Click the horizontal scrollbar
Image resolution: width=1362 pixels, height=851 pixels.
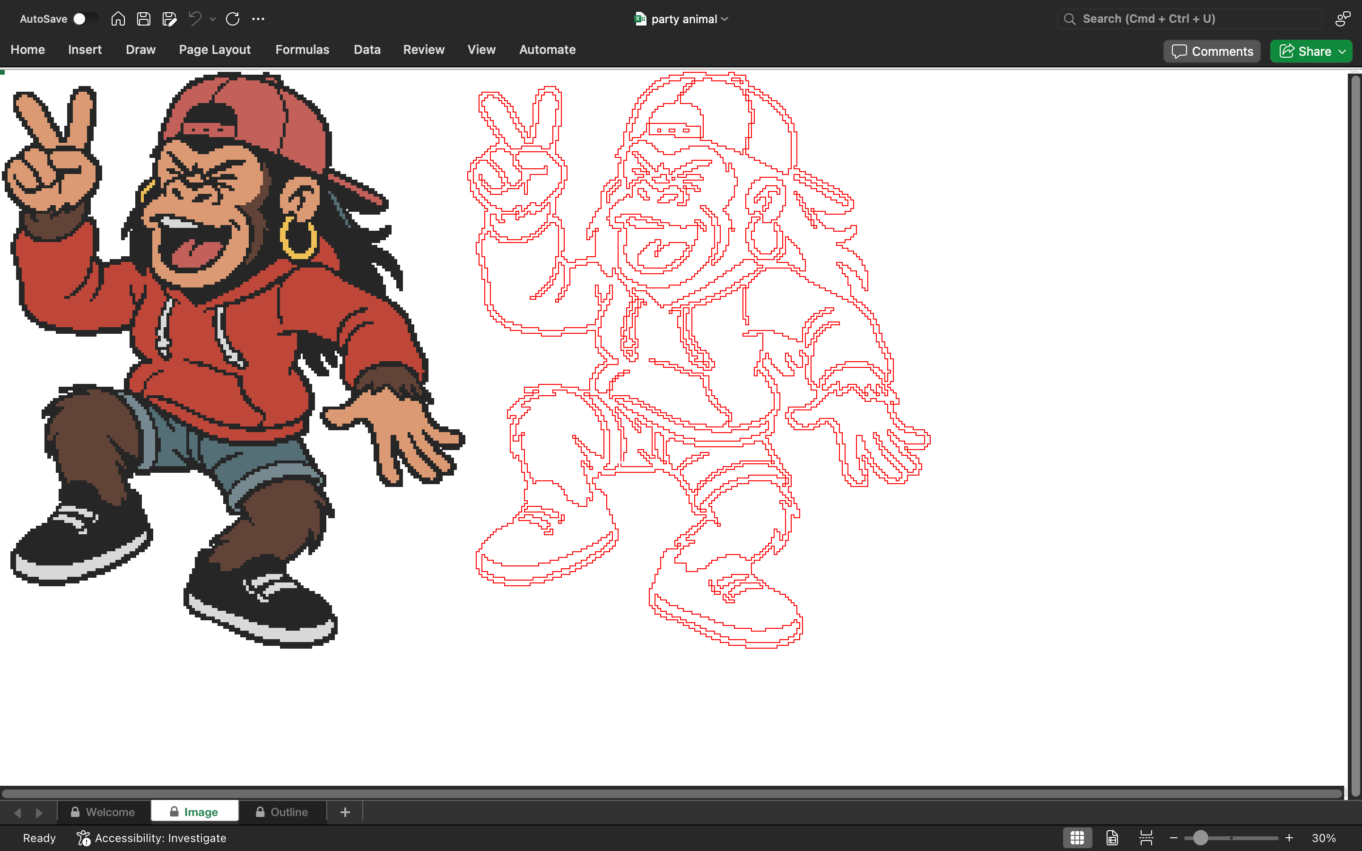(x=672, y=794)
